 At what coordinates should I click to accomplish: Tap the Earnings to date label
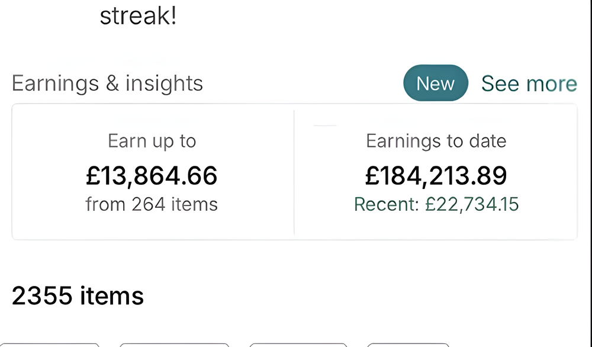436,141
